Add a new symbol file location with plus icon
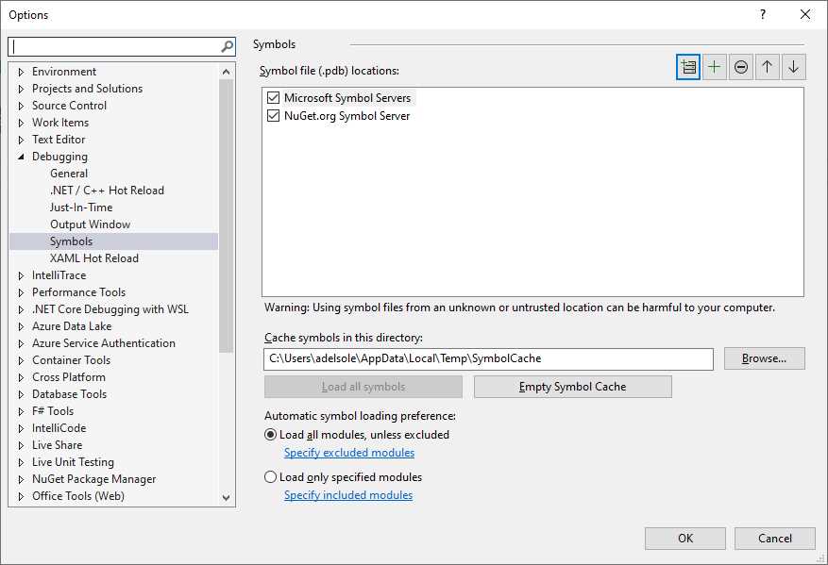The width and height of the screenshot is (828, 565). (x=714, y=66)
